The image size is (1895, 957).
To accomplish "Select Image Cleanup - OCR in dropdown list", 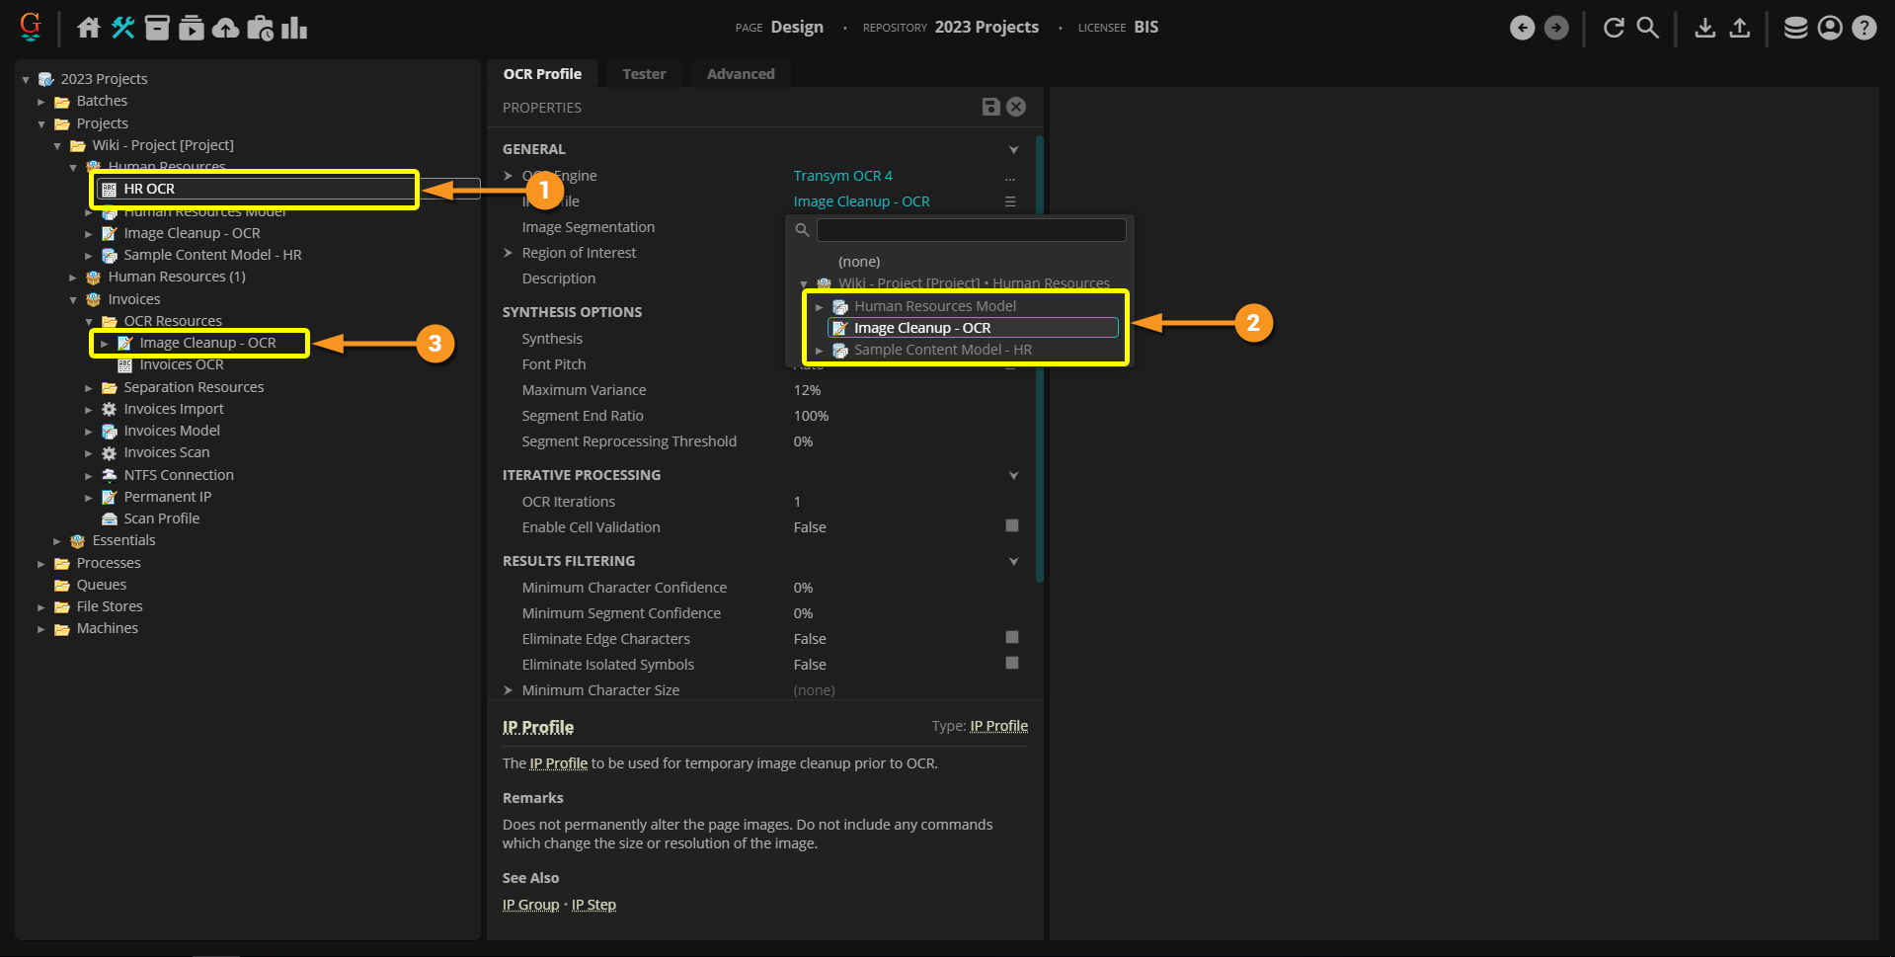I will click(921, 328).
